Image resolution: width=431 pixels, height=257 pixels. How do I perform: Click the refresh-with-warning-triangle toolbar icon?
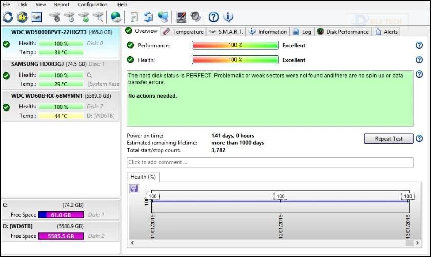[x=22, y=17]
